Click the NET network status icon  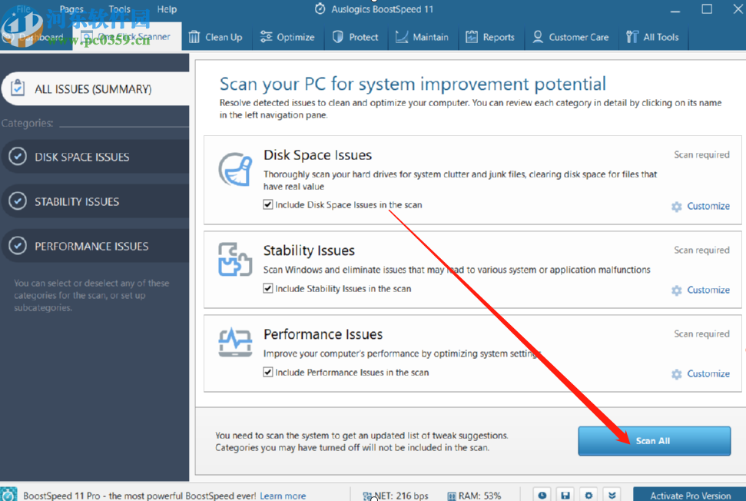pos(367,496)
